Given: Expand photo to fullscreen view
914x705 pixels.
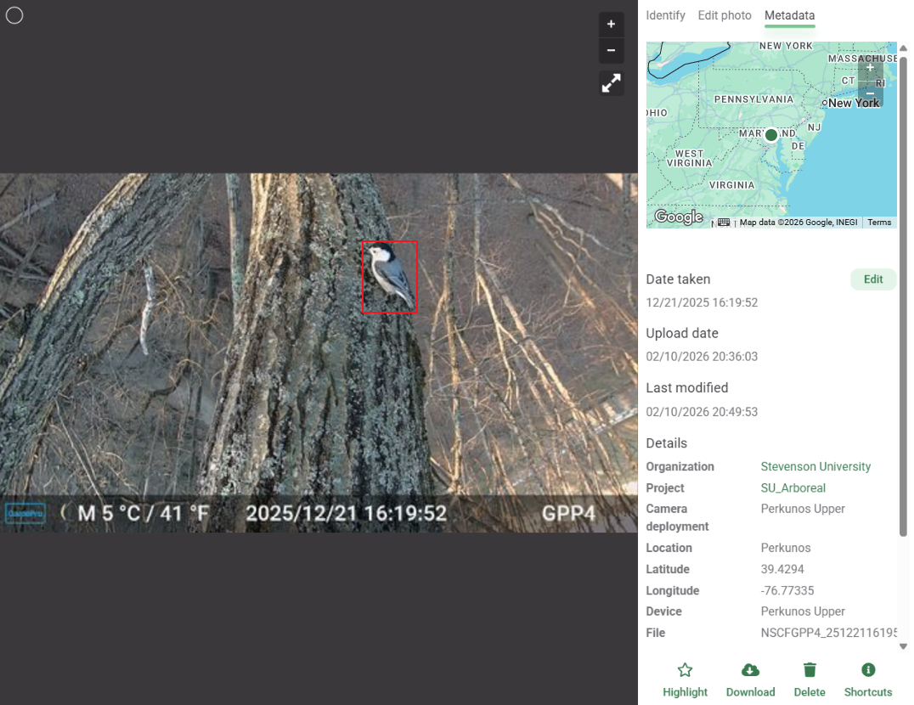Looking at the screenshot, I should [x=611, y=82].
